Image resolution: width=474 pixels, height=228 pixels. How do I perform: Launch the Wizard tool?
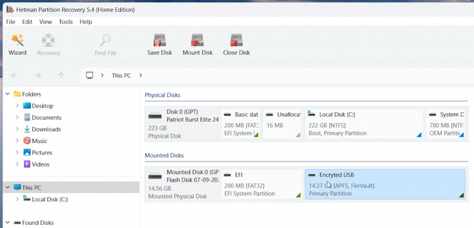point(17,45)
